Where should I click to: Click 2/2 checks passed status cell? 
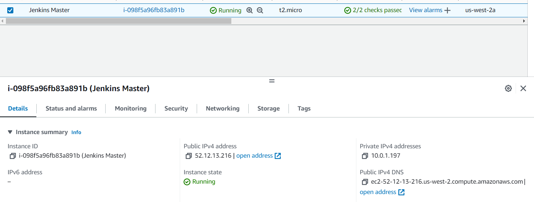point(373,10)
